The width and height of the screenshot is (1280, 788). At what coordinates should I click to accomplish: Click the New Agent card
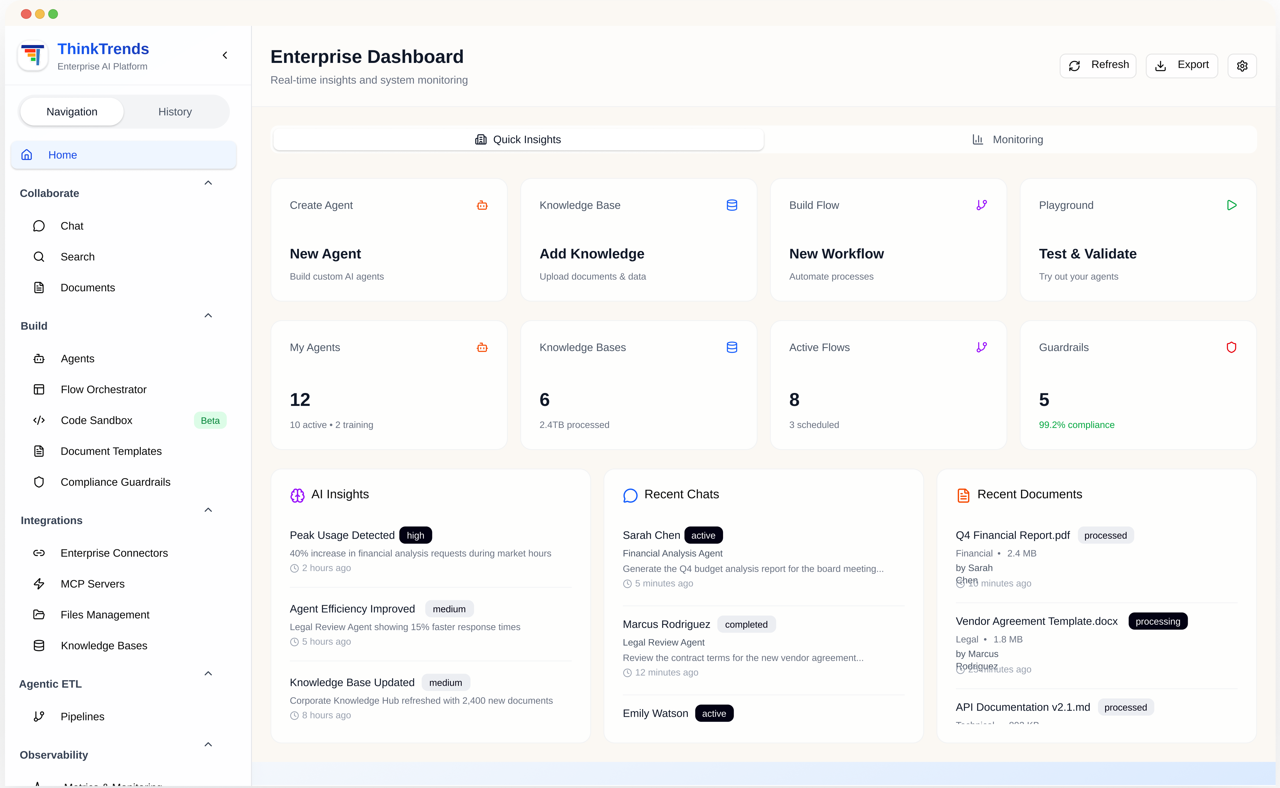tap(389, 240)
